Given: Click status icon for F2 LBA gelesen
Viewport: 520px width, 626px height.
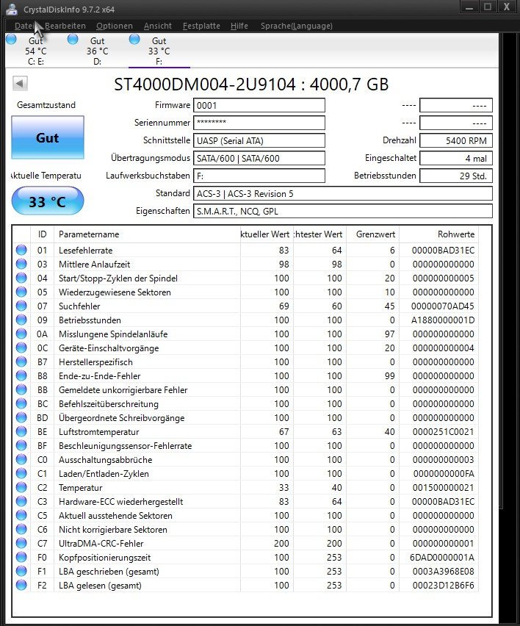Looking at the screenshot, I should click(x=21, y=586).
